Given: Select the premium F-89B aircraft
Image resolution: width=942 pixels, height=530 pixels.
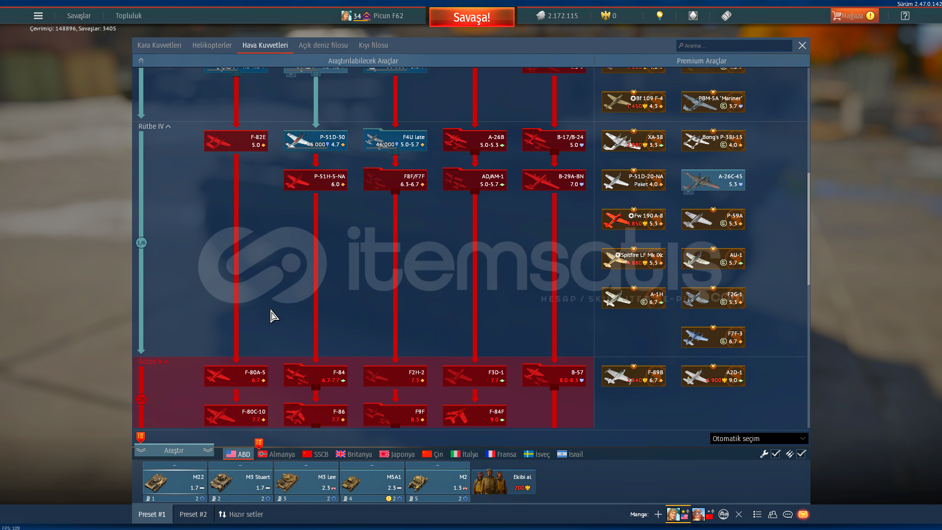Looking at the screenshot, I should (x=634, y=376).
